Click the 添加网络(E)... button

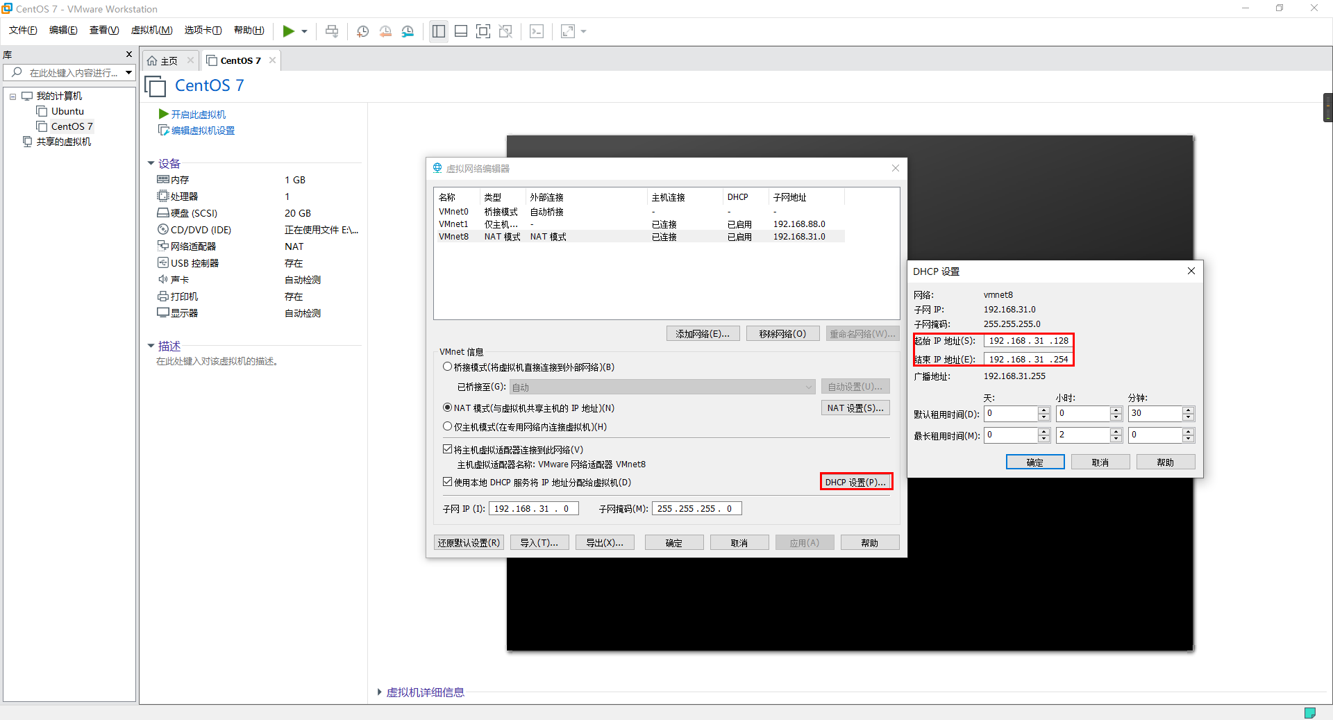click(703, 334)
